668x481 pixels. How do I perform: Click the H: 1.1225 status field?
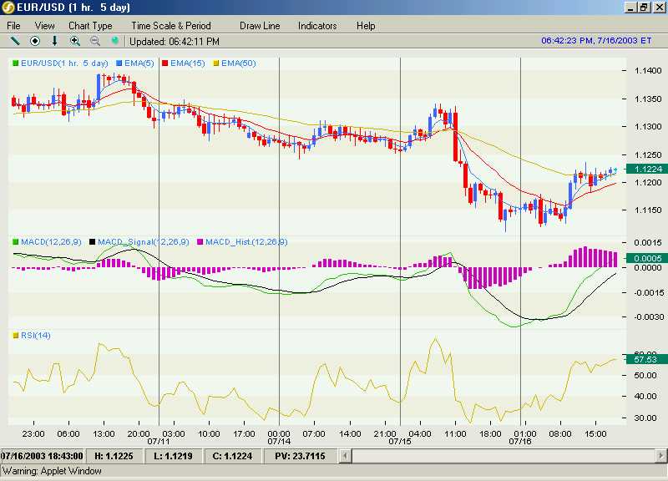tap(114, 456)
